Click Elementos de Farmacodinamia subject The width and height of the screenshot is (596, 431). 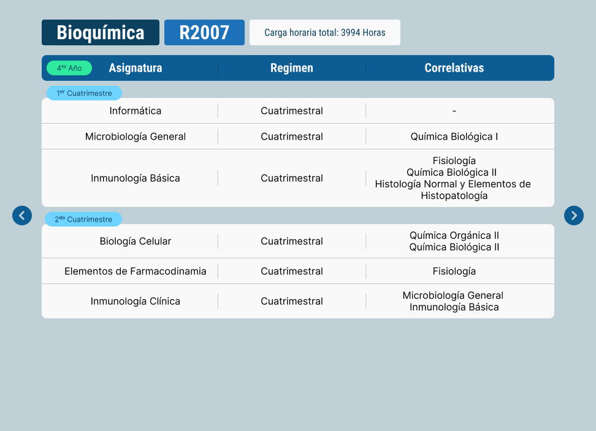[x=136, y=271]
